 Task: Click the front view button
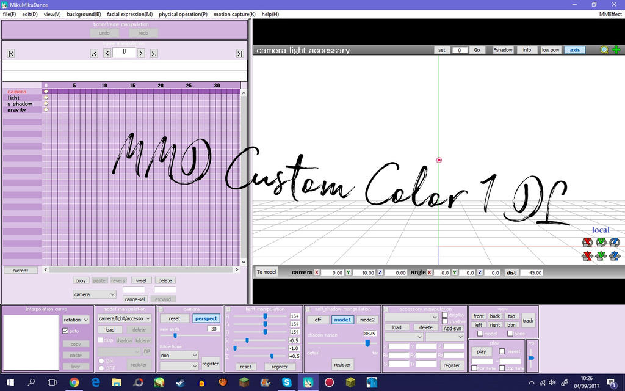pos(479,316)
